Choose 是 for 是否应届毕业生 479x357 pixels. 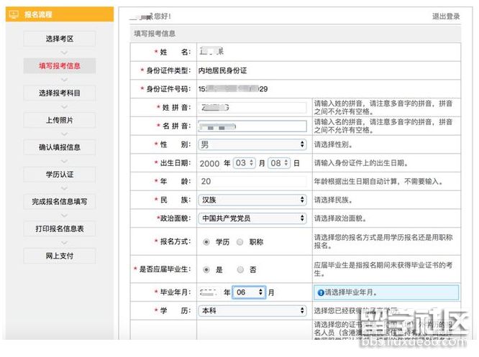(206, 270)
